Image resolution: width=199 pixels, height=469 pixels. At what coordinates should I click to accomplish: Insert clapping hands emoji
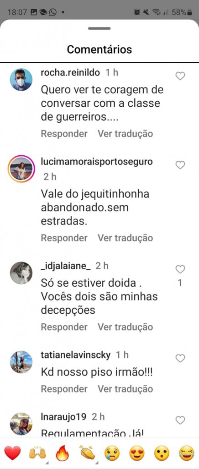[87, 453]
